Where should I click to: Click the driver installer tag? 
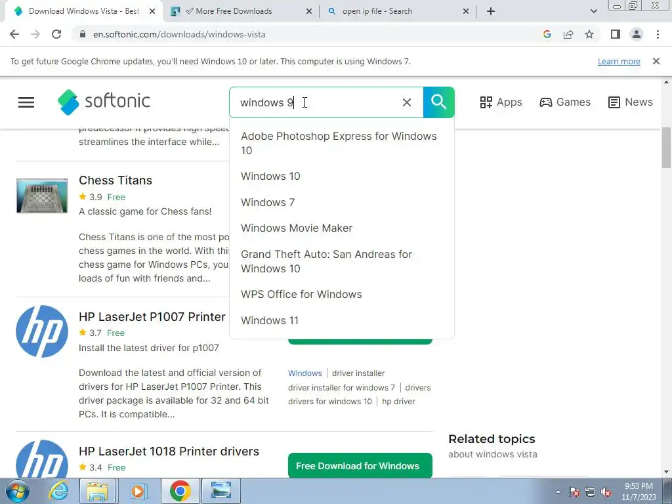[358, 373]
